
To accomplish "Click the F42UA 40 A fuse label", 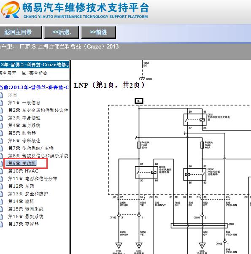I will 208,145.
